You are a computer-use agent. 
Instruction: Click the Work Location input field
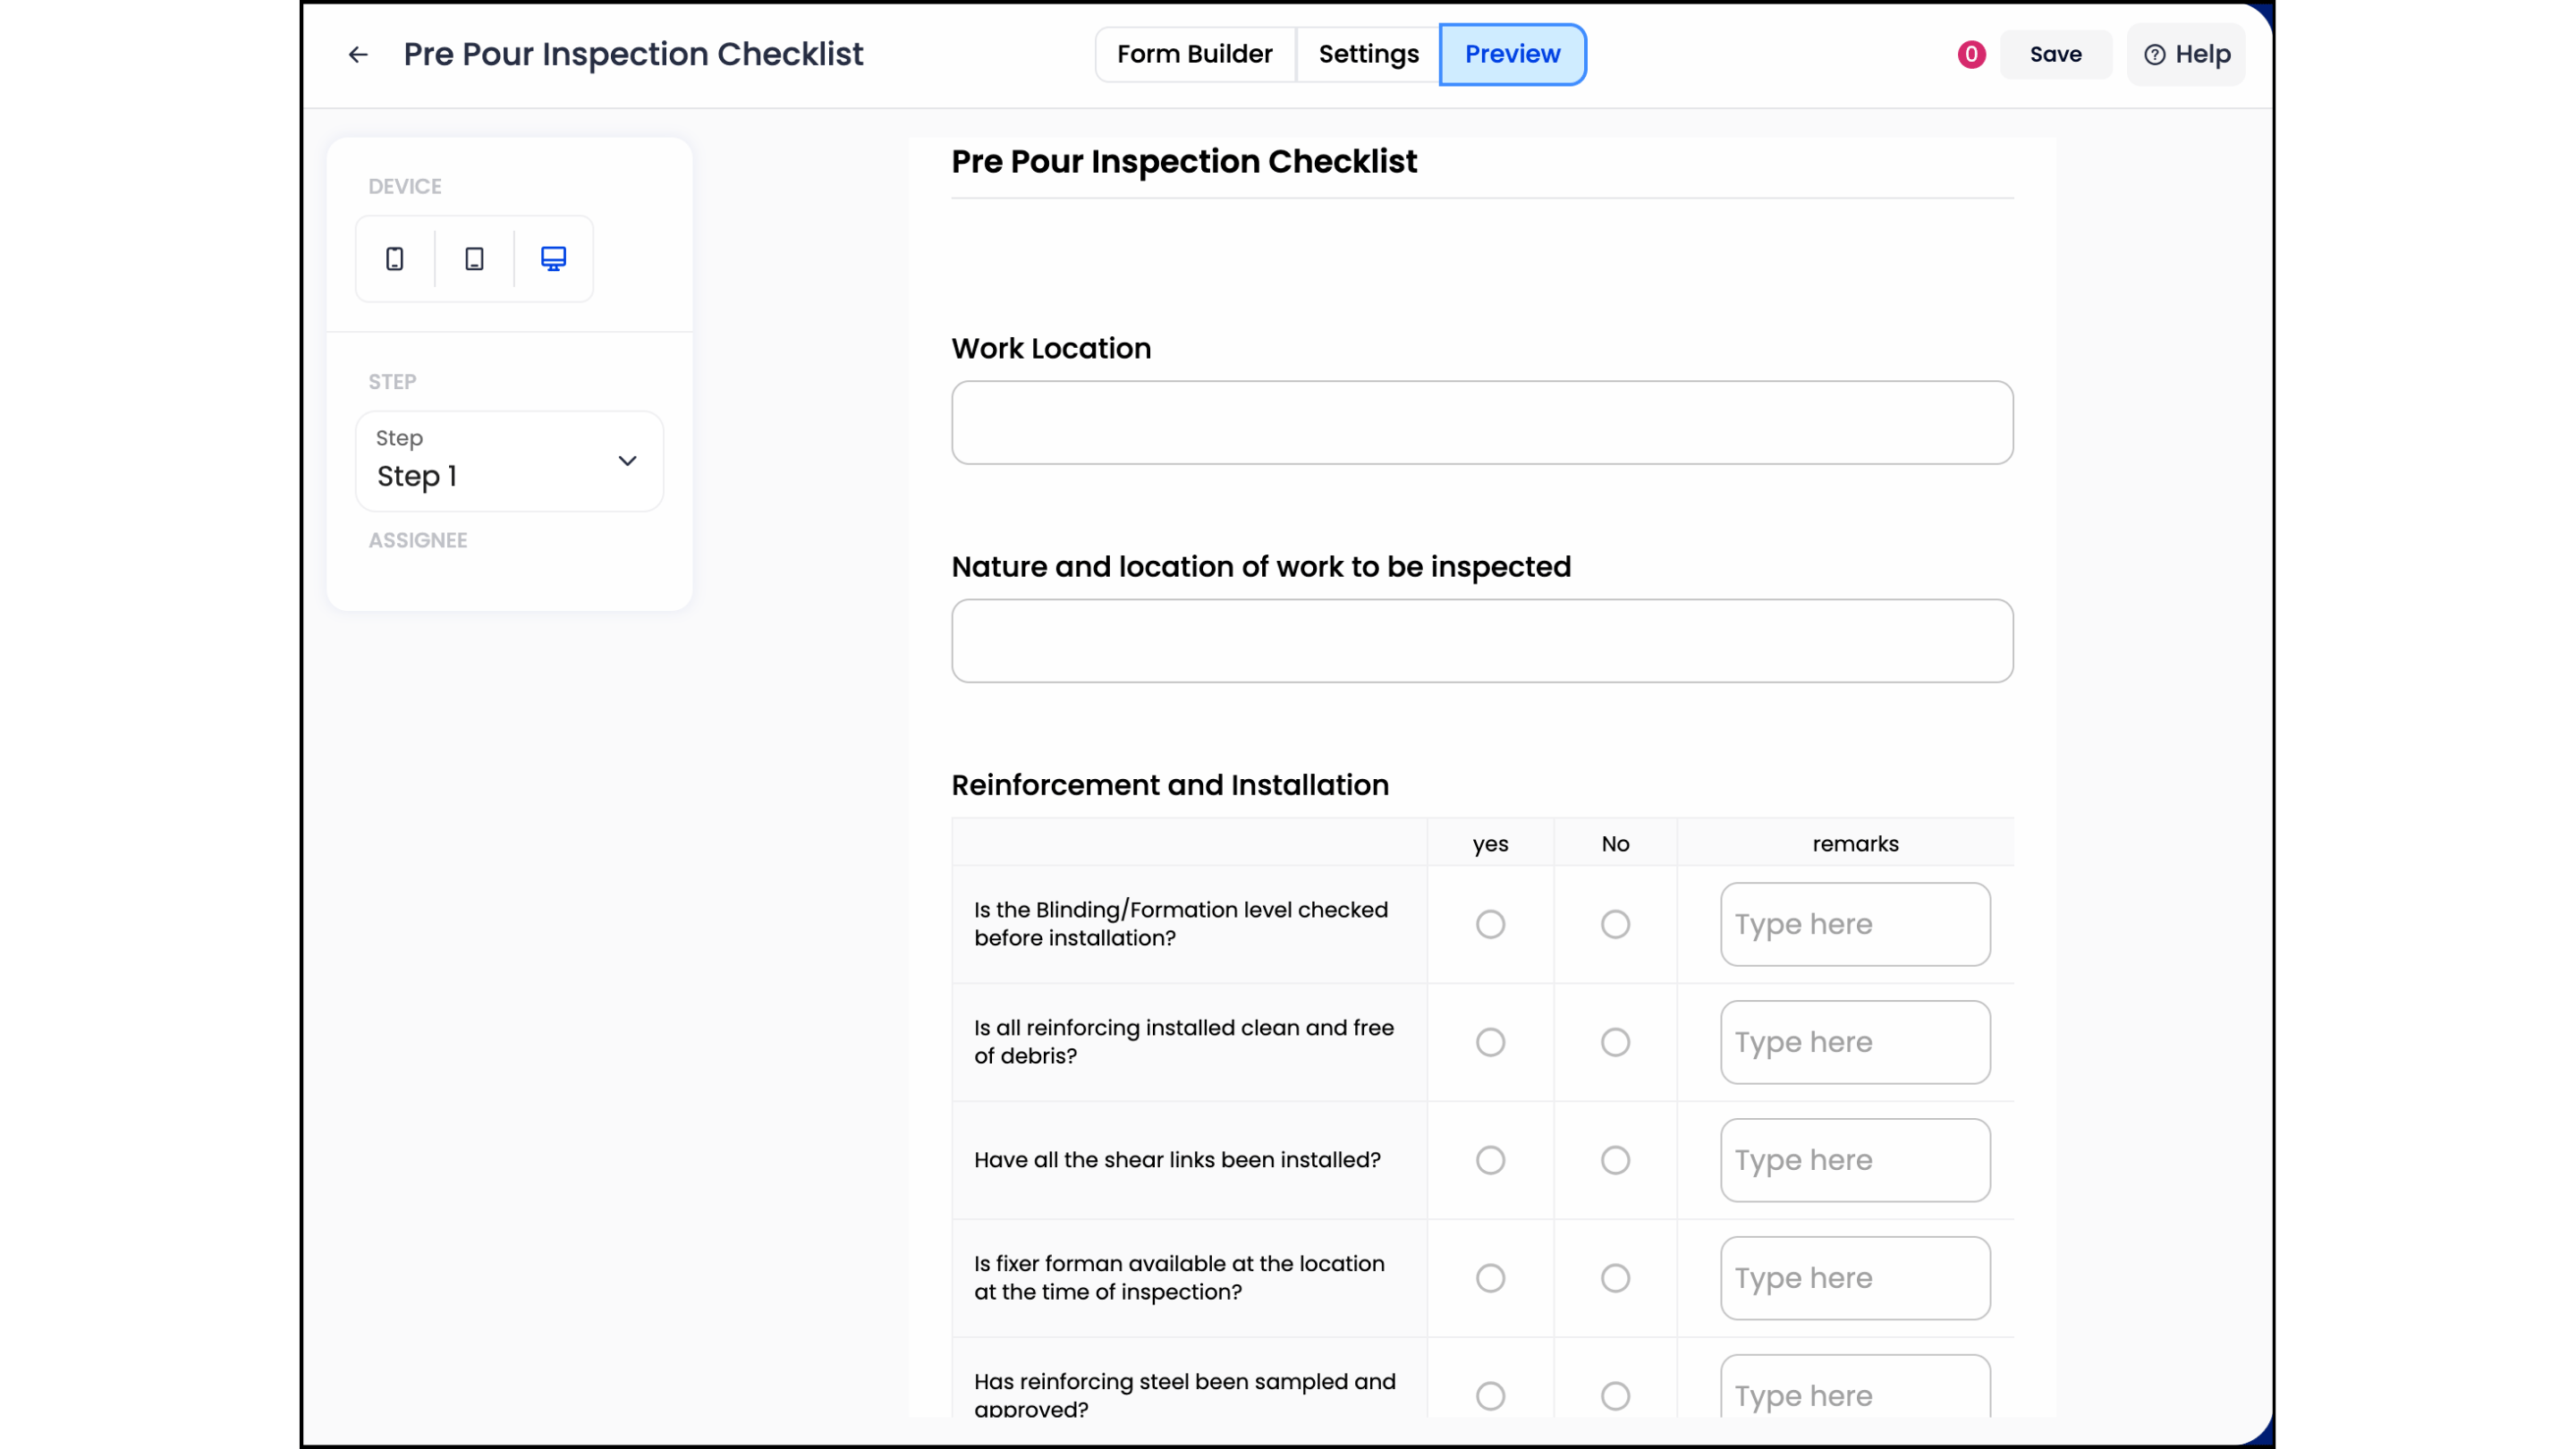tap(1481, 422)
